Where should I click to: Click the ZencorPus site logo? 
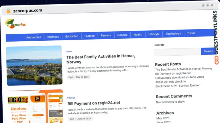pos(16,24)
